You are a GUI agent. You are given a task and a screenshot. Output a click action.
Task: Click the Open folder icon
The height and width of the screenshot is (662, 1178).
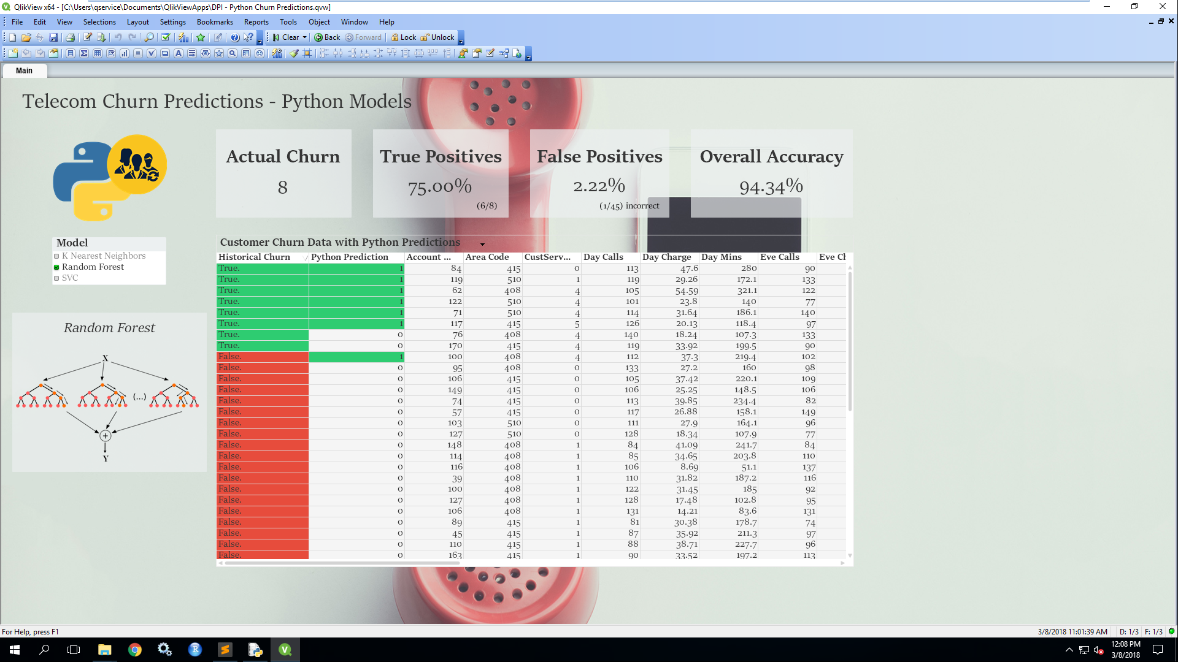point(26,37)
